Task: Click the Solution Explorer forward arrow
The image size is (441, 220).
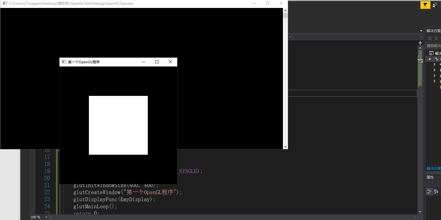Action: (436, 38)
